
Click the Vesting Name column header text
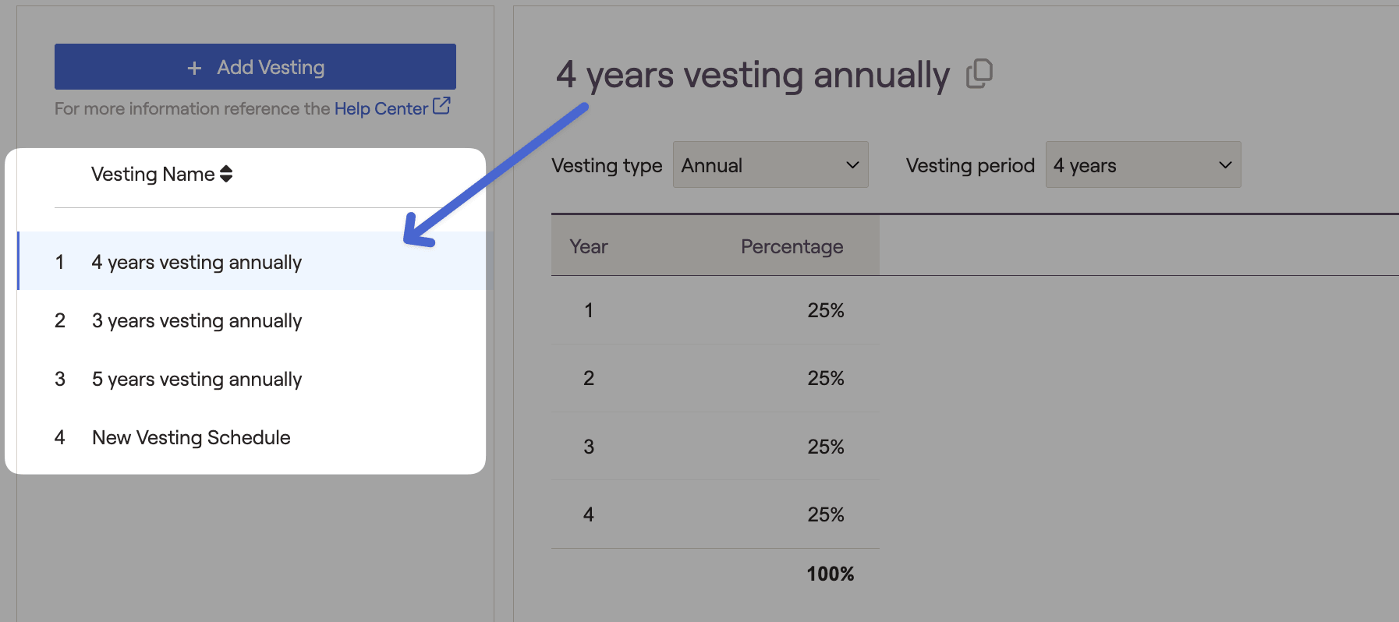pos(152,174)
